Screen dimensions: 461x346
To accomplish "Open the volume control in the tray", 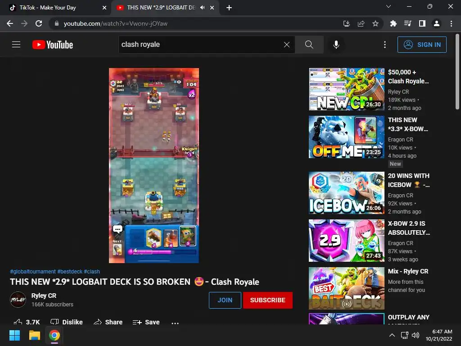I will click(x=416, y=335).
